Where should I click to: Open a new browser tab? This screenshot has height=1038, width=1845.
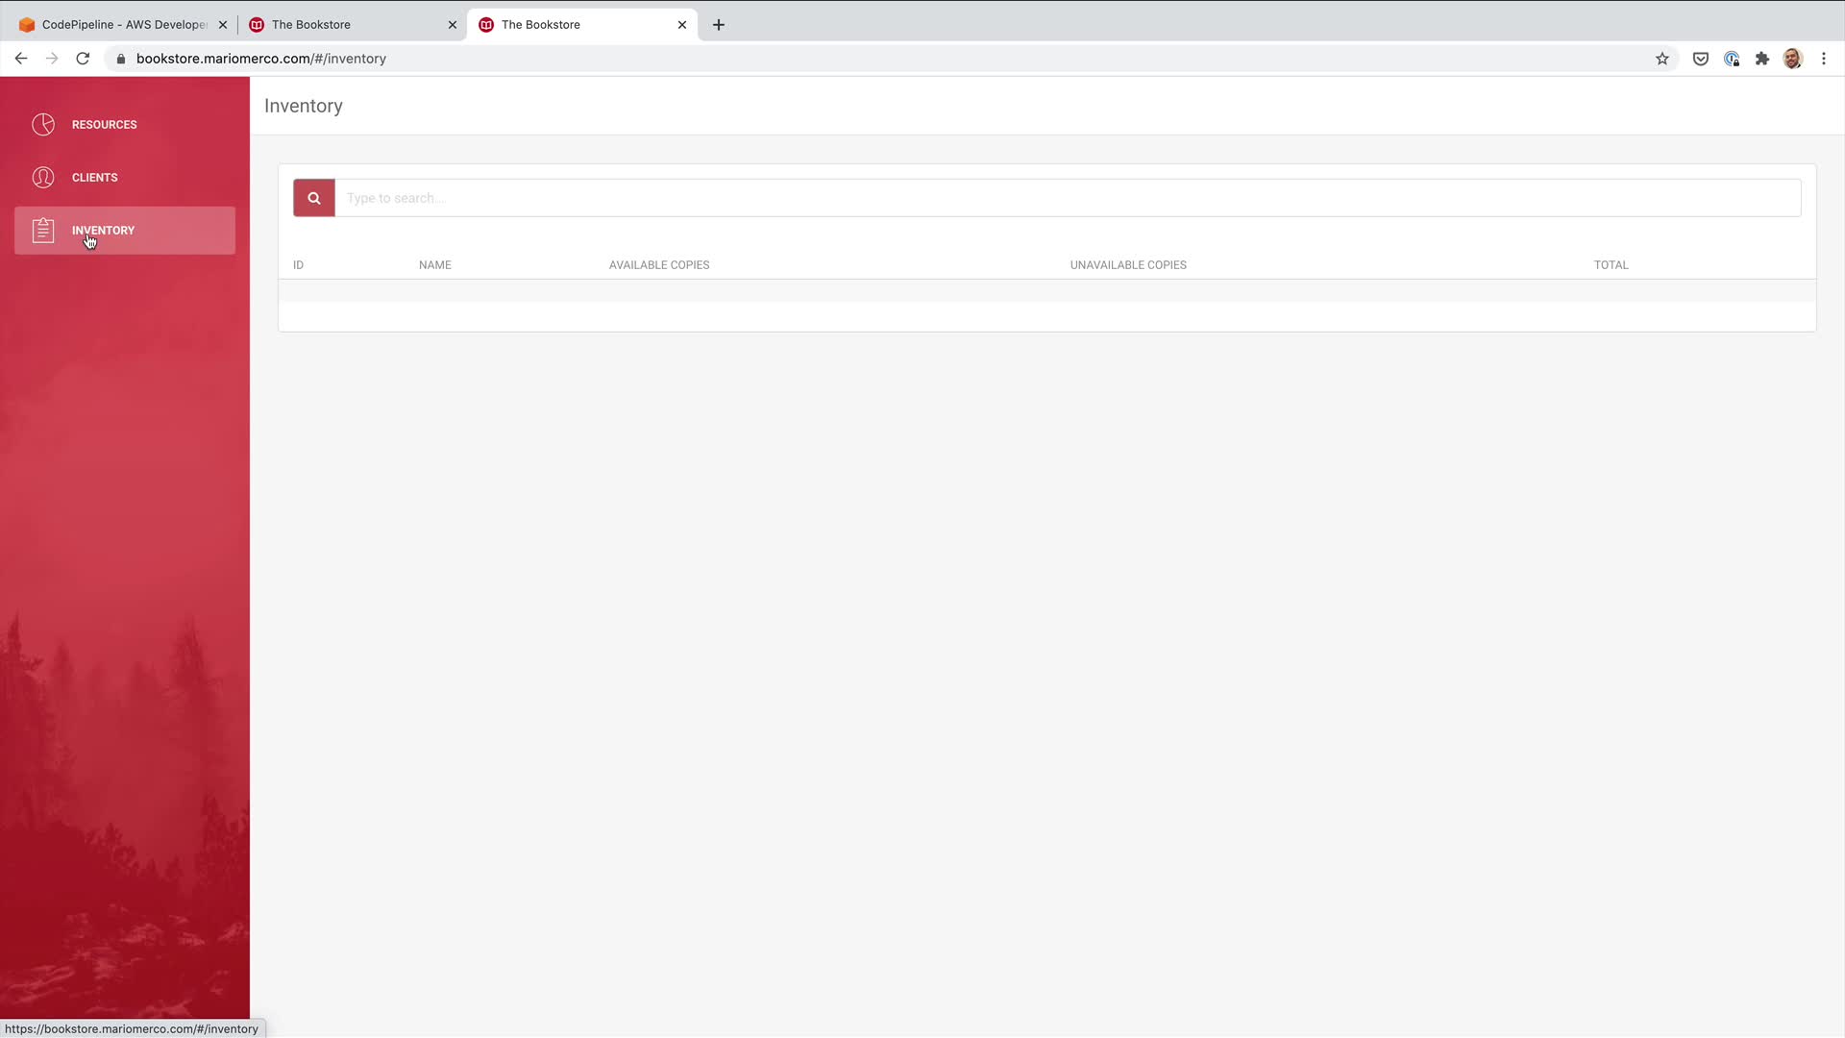click(719, 25)
